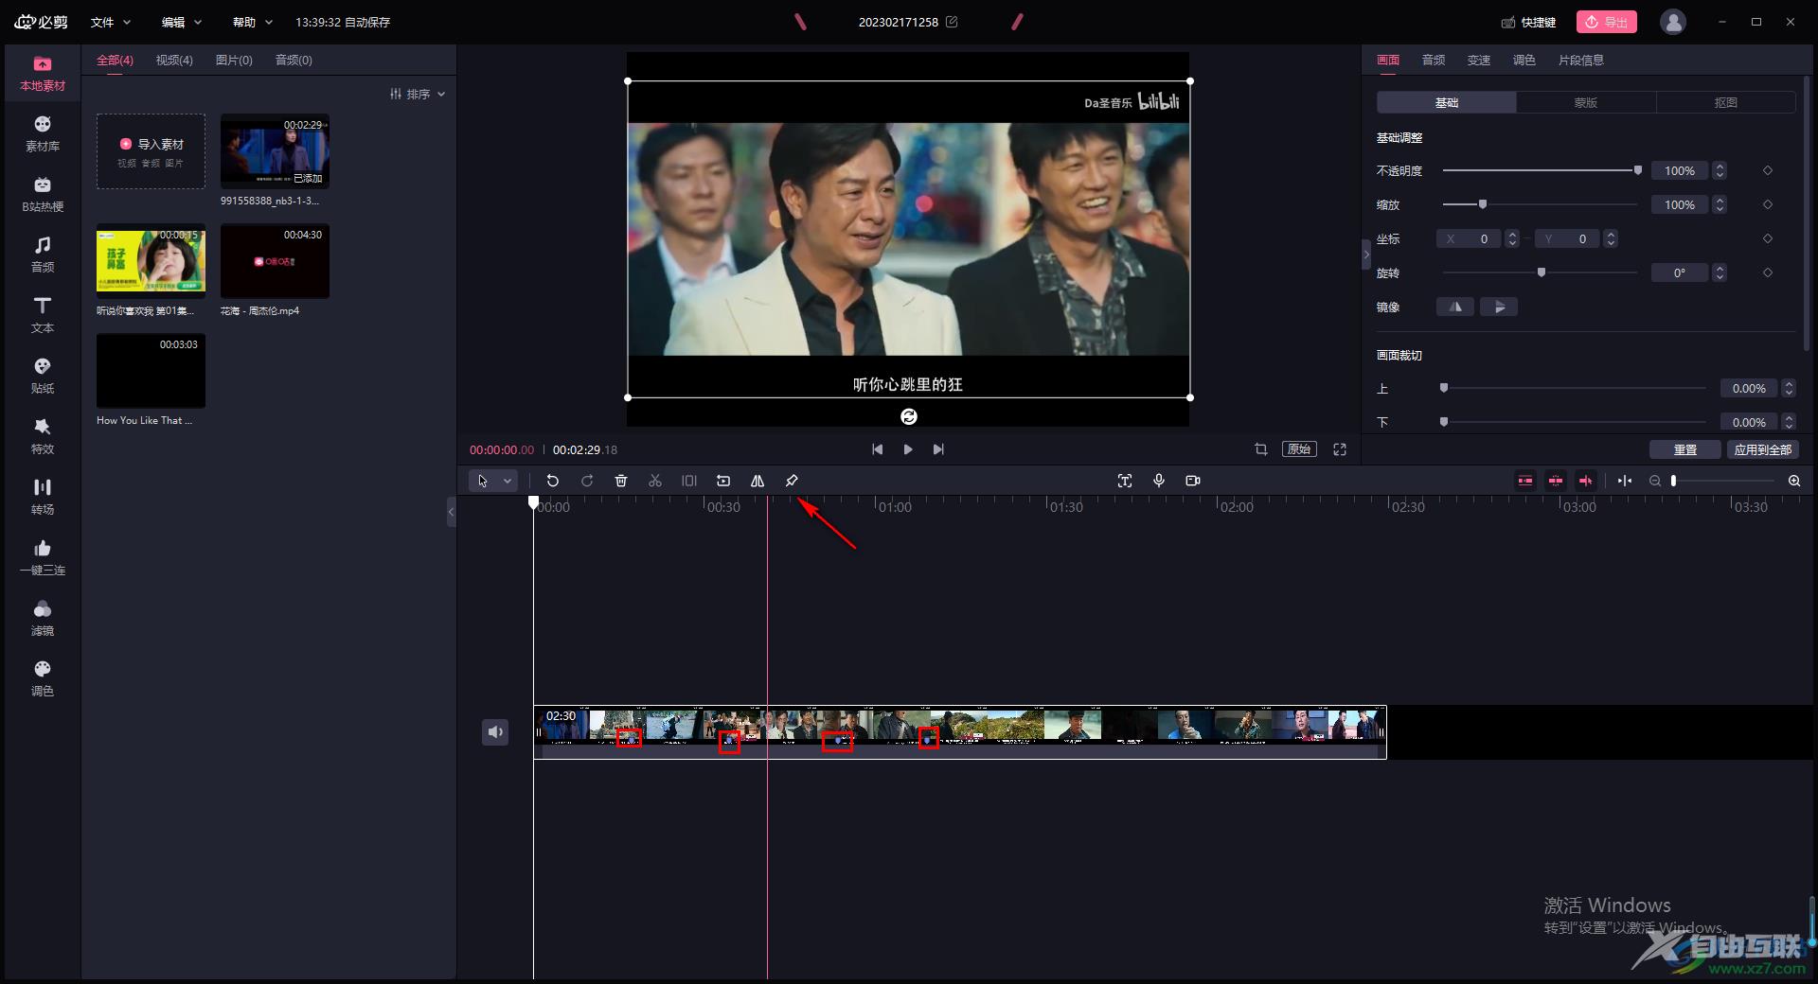Zoom out the timeline with minus magnifier
This screenshot has height=984, width=1818.
point(1655,481)
